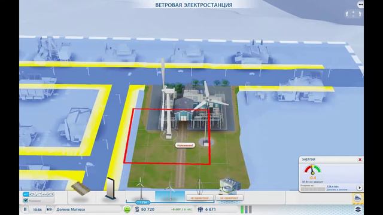Click the treasury amount 50 720
The width and height of the screenshot is (383, 215).
pos(148,209)
